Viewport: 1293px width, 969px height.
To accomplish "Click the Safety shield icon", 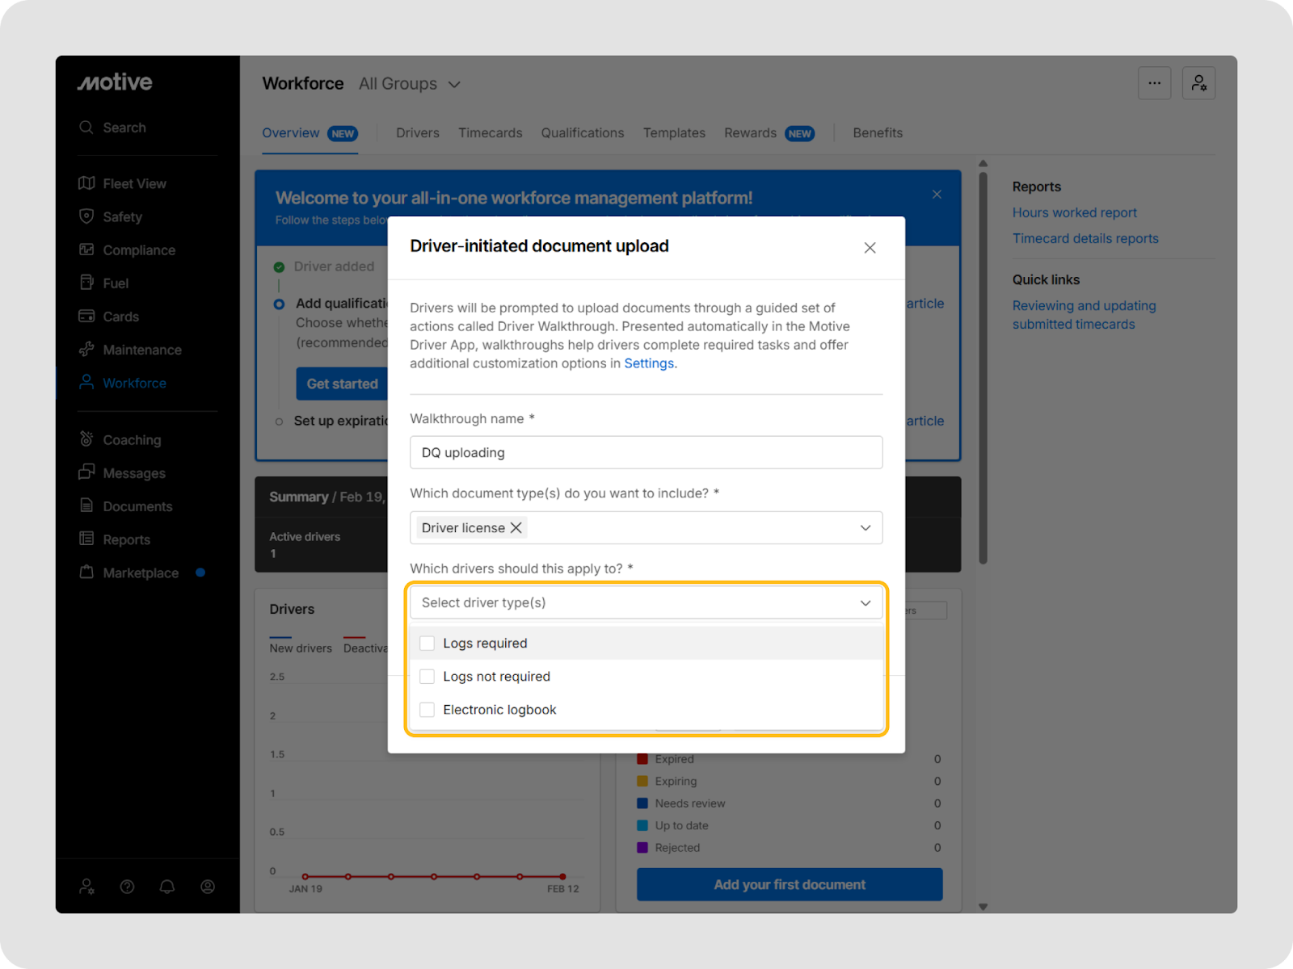I will pos(86,216).
